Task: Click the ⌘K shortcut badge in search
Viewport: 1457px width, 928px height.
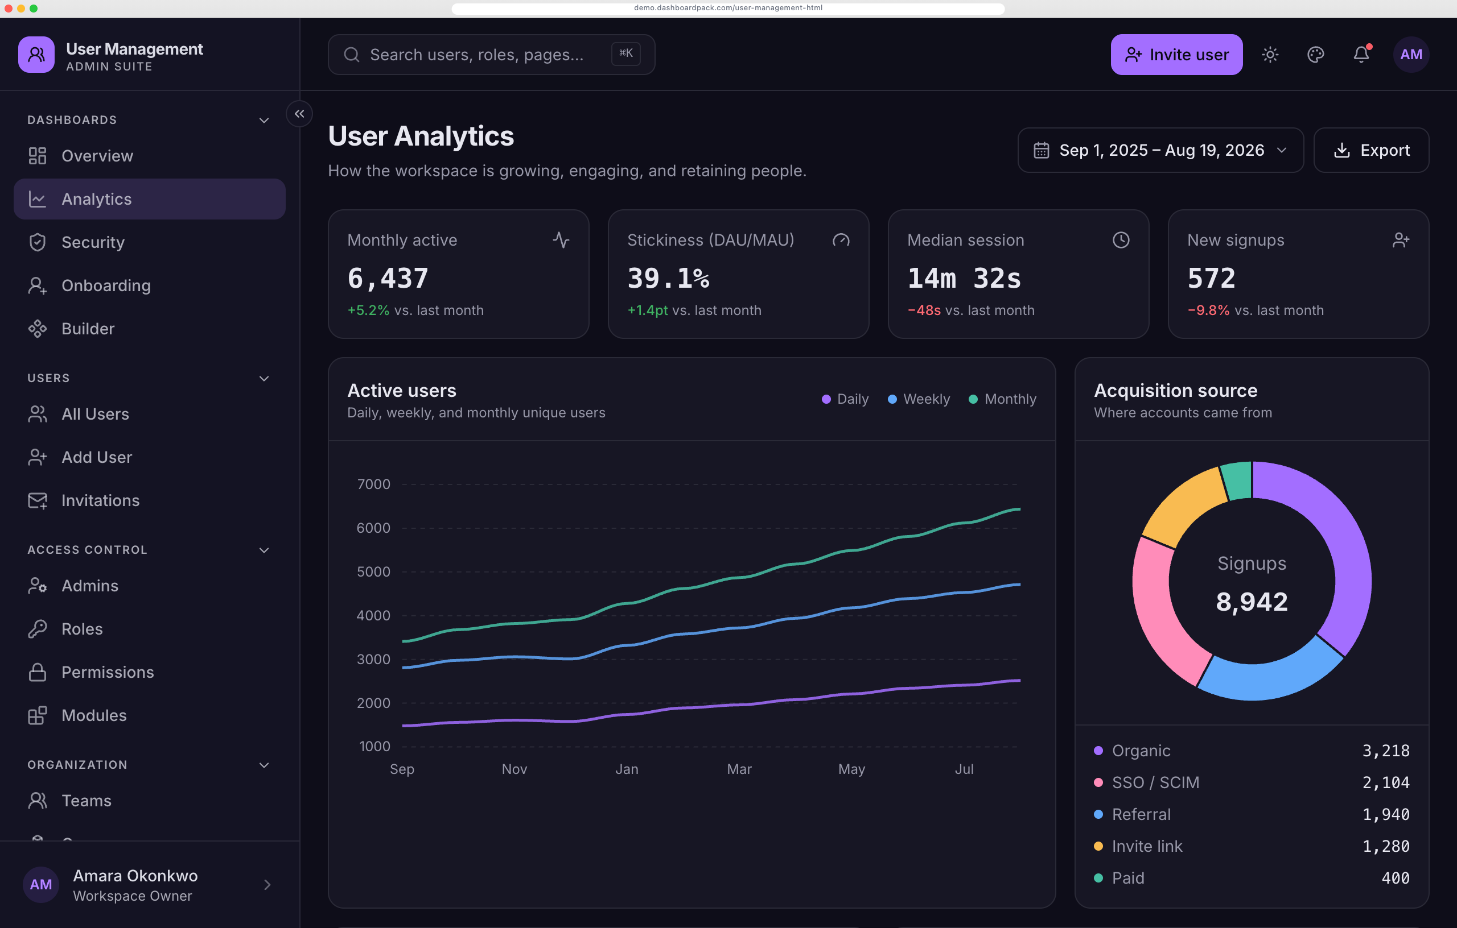Action: coord(625,54)
